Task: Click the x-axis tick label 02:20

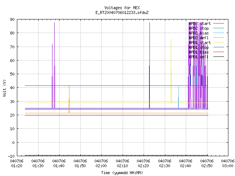Action: (x=144, y=166)
